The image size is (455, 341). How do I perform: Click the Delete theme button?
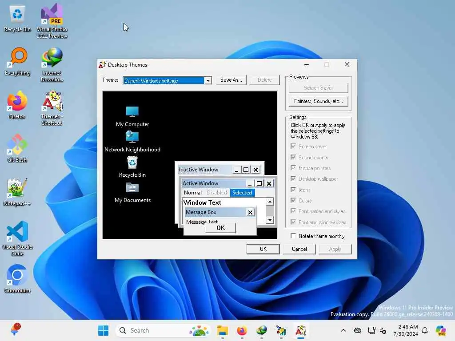[265, 80]
